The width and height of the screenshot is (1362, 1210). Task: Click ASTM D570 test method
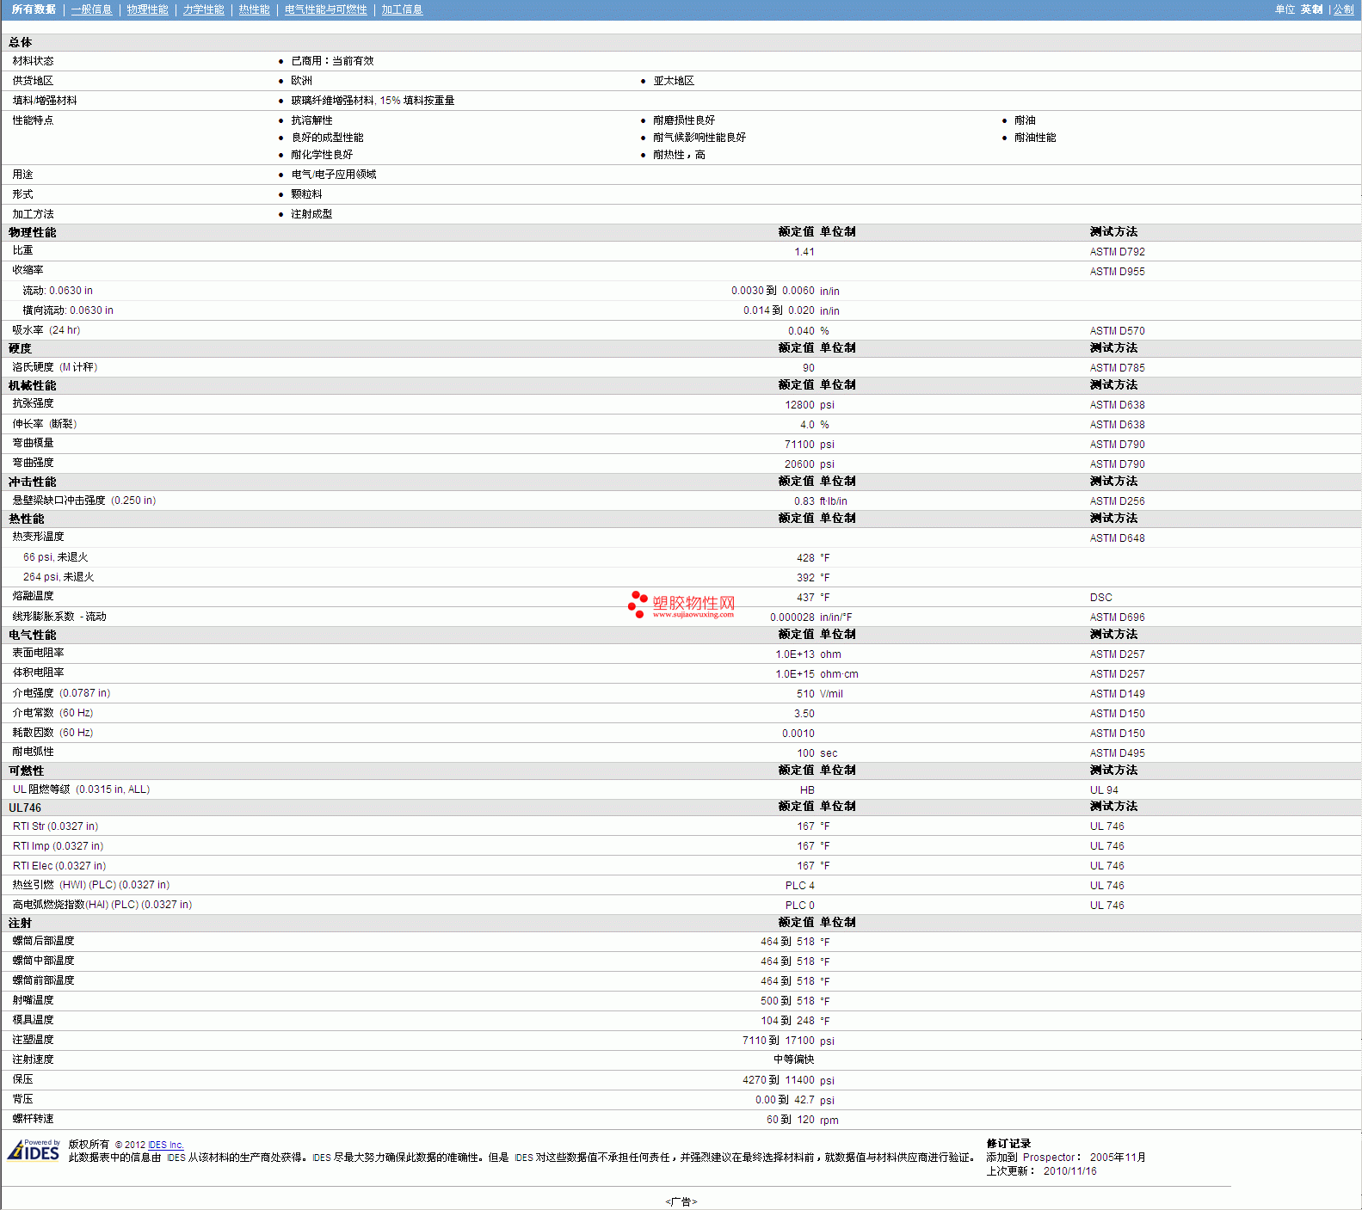tap(1117, 331)
